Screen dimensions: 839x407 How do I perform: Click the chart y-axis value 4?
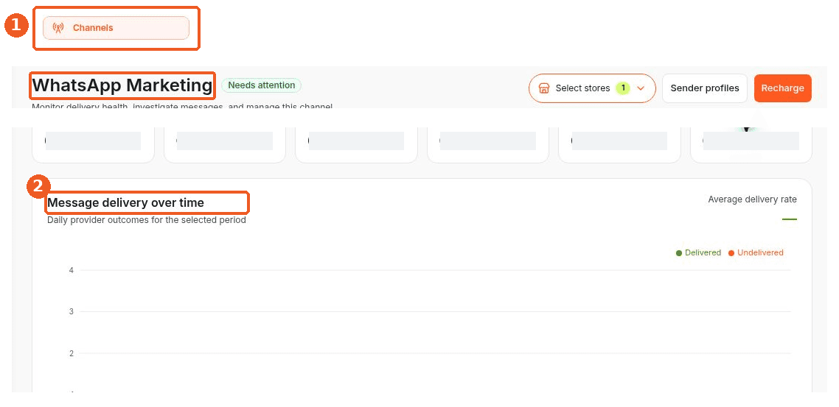(x=72, y=270)
